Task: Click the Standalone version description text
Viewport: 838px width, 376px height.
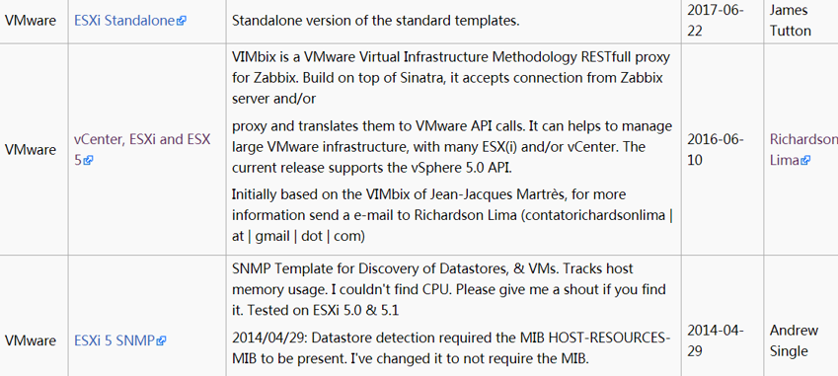Action: [376, 22]
